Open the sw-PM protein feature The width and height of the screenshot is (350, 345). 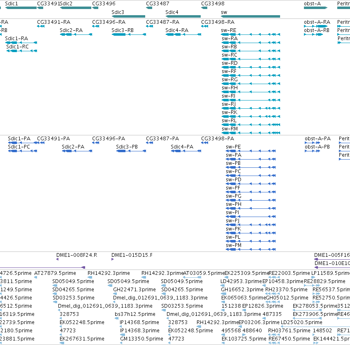point(250,249)
